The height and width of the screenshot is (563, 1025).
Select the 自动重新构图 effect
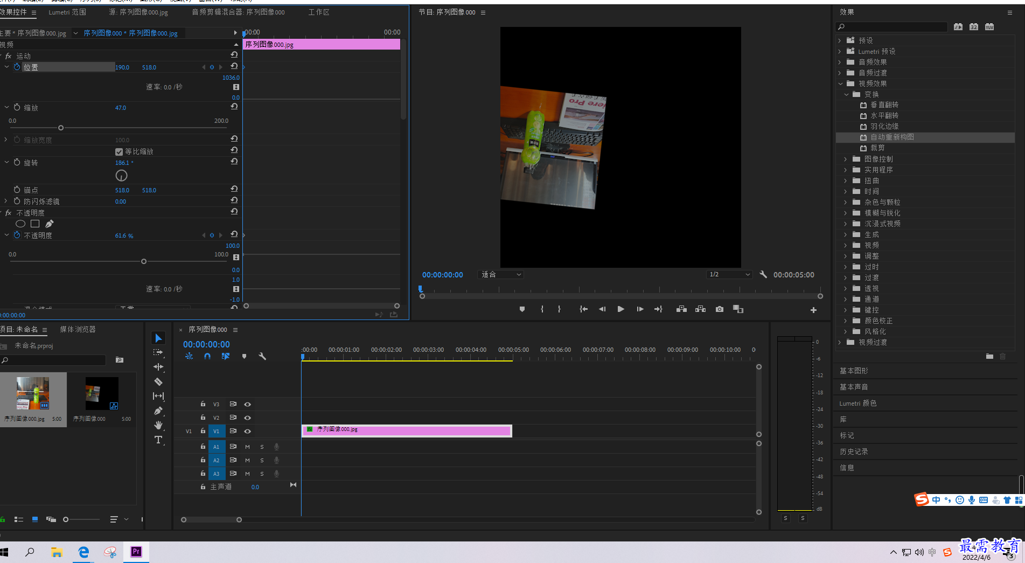coord(892,137)
